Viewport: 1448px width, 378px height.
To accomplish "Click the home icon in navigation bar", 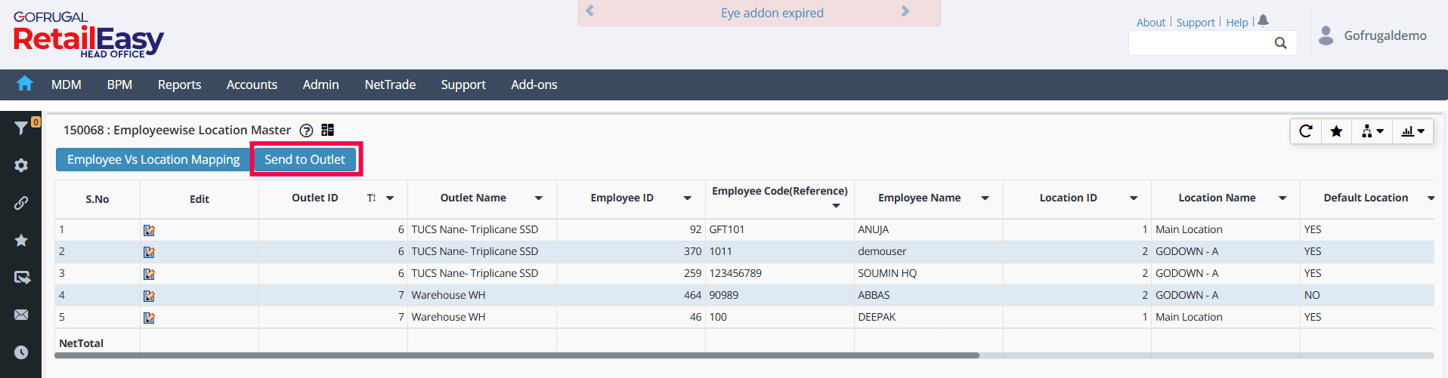I will pos(25,84).
